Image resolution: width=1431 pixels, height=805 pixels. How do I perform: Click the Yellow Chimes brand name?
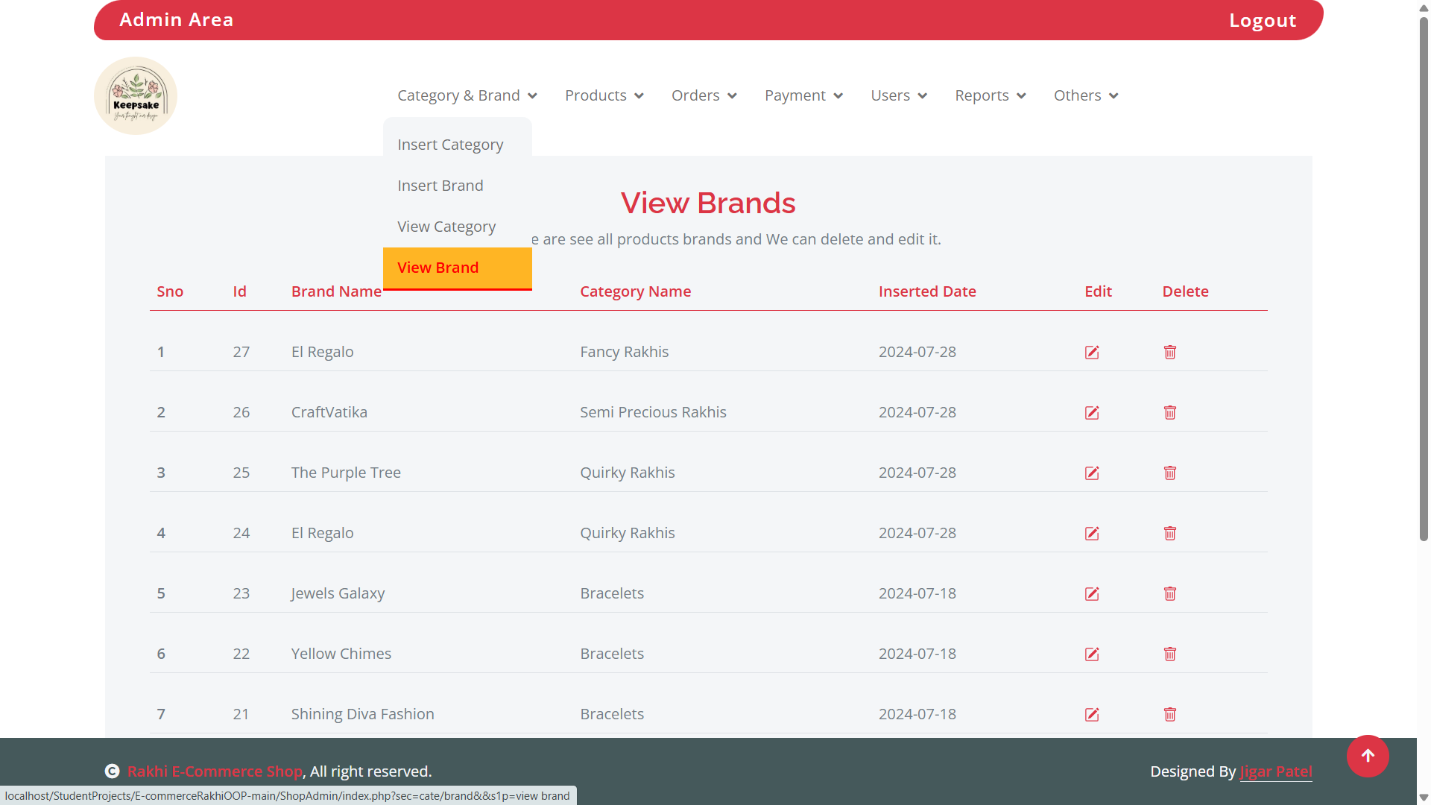point(341,654)
